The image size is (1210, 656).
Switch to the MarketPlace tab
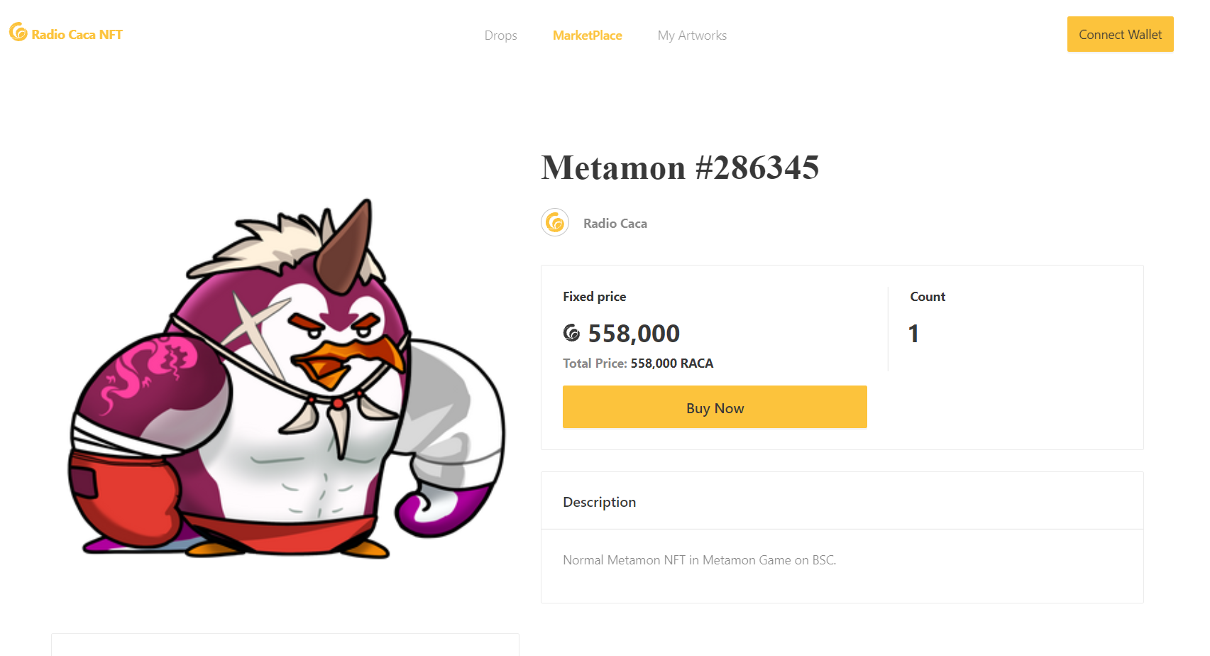point(587,35)
